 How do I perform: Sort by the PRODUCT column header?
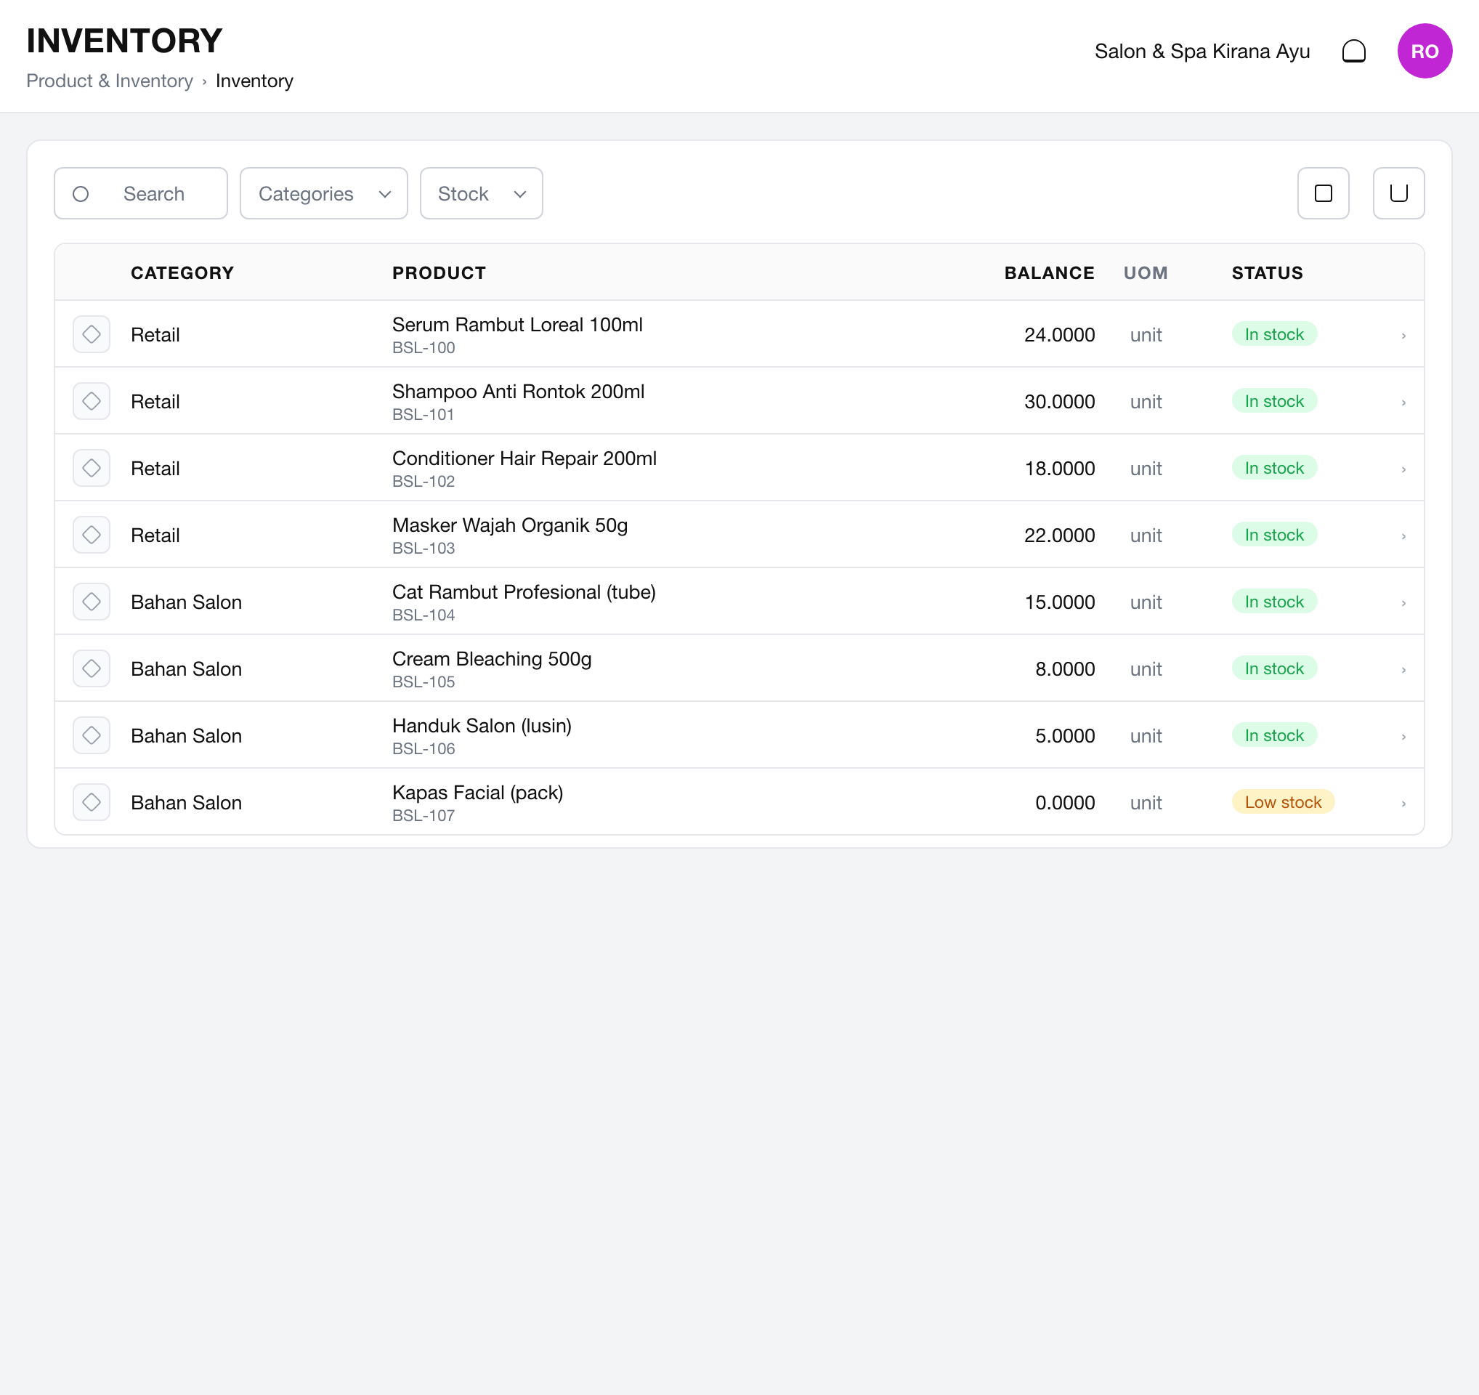point(439,273)
